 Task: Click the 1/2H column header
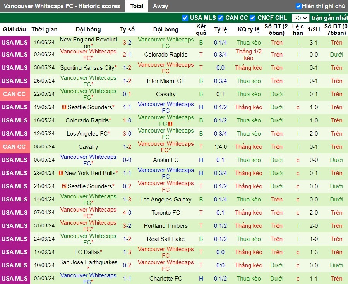[x=314, y=29]
